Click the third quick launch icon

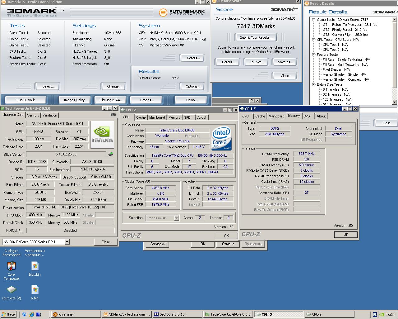click(x=38, y=314)
